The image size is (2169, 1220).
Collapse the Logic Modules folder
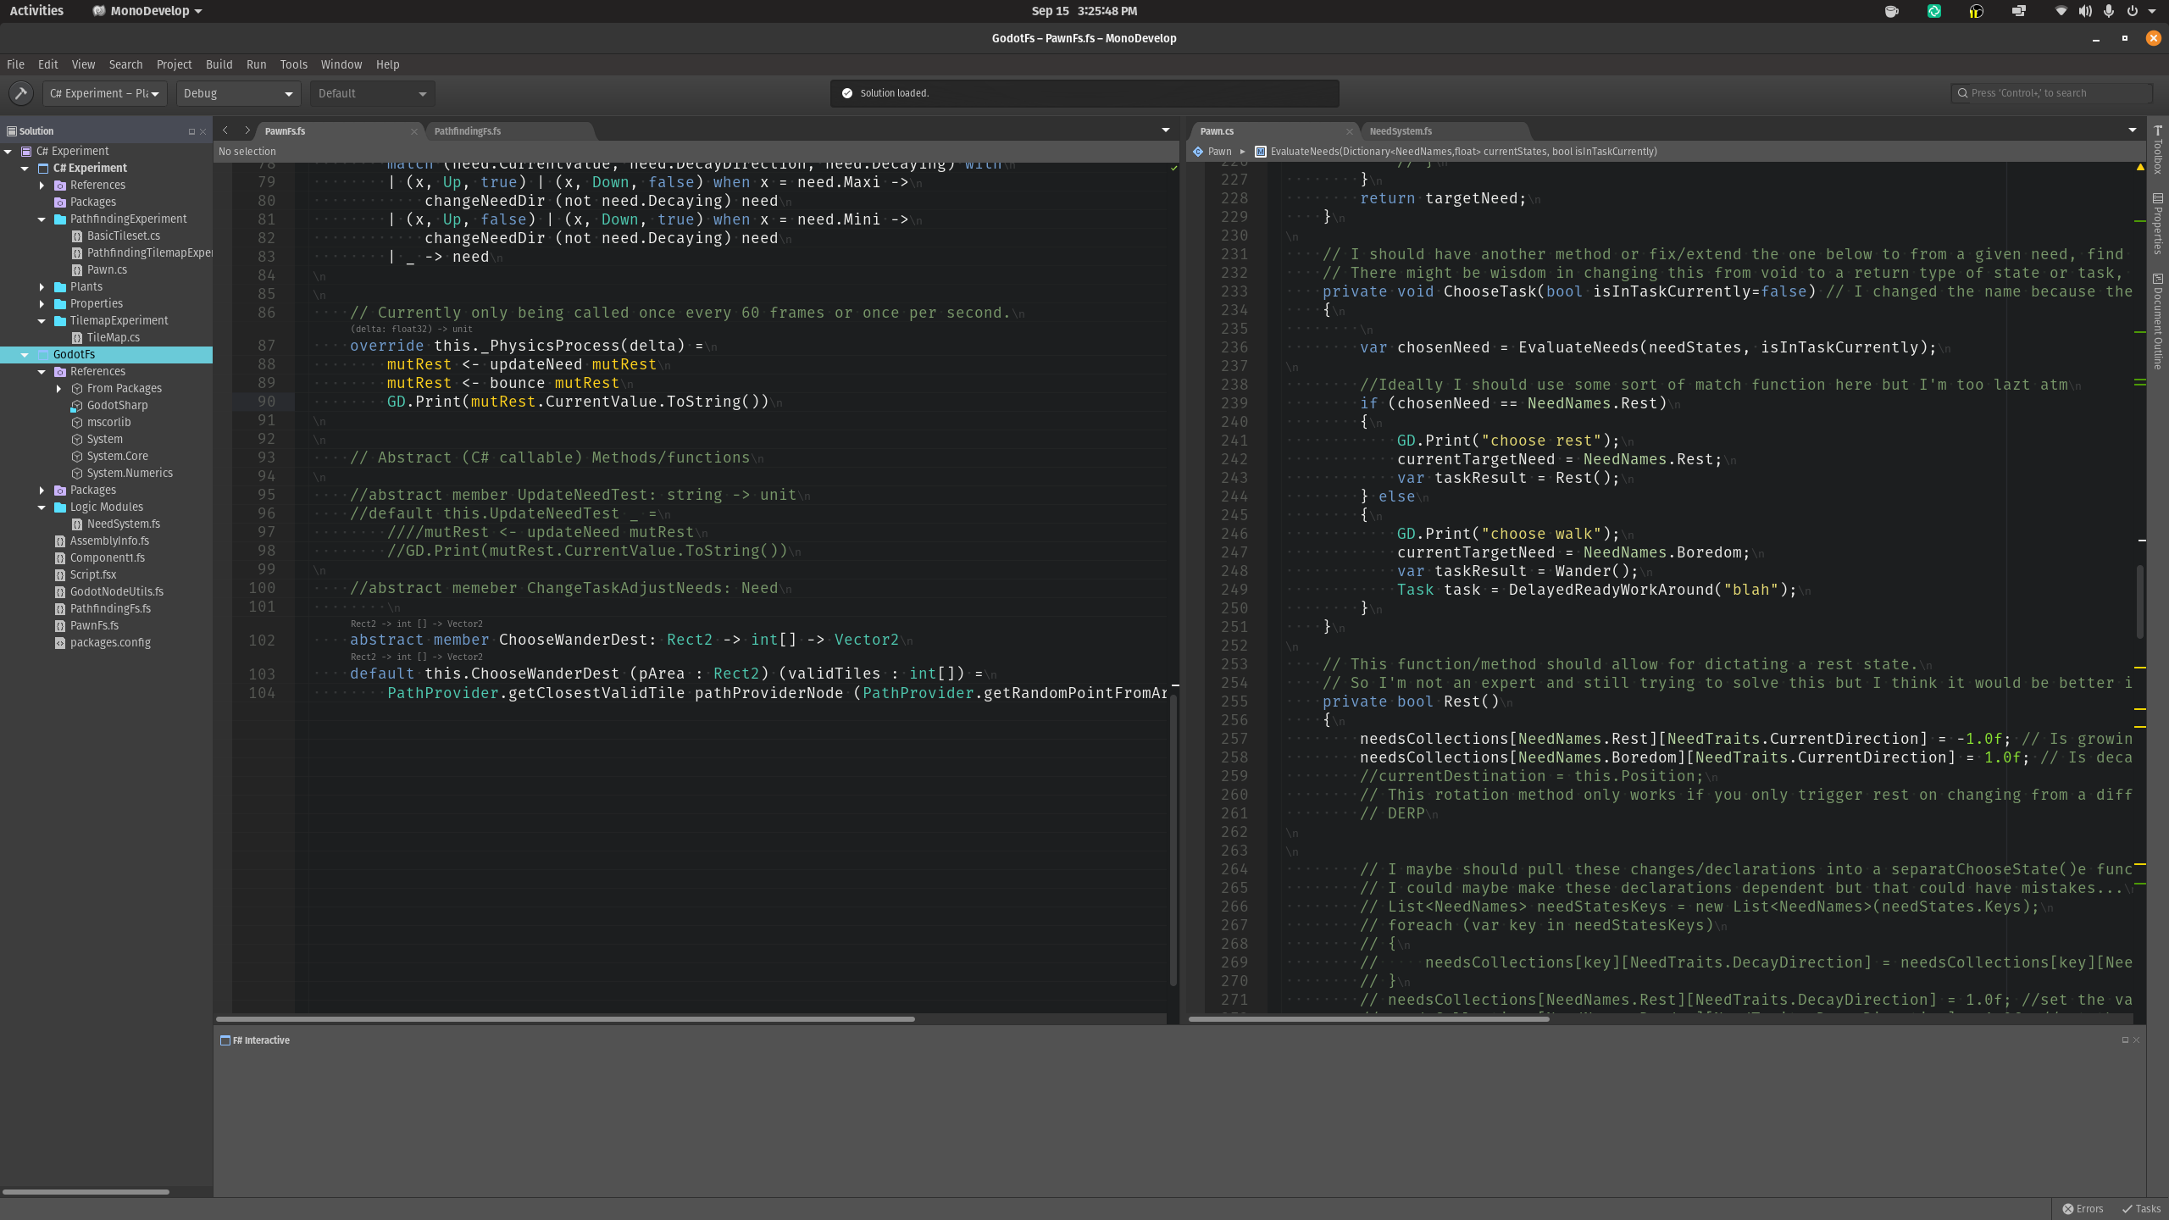pyautogui.click(x=42, y=507)
